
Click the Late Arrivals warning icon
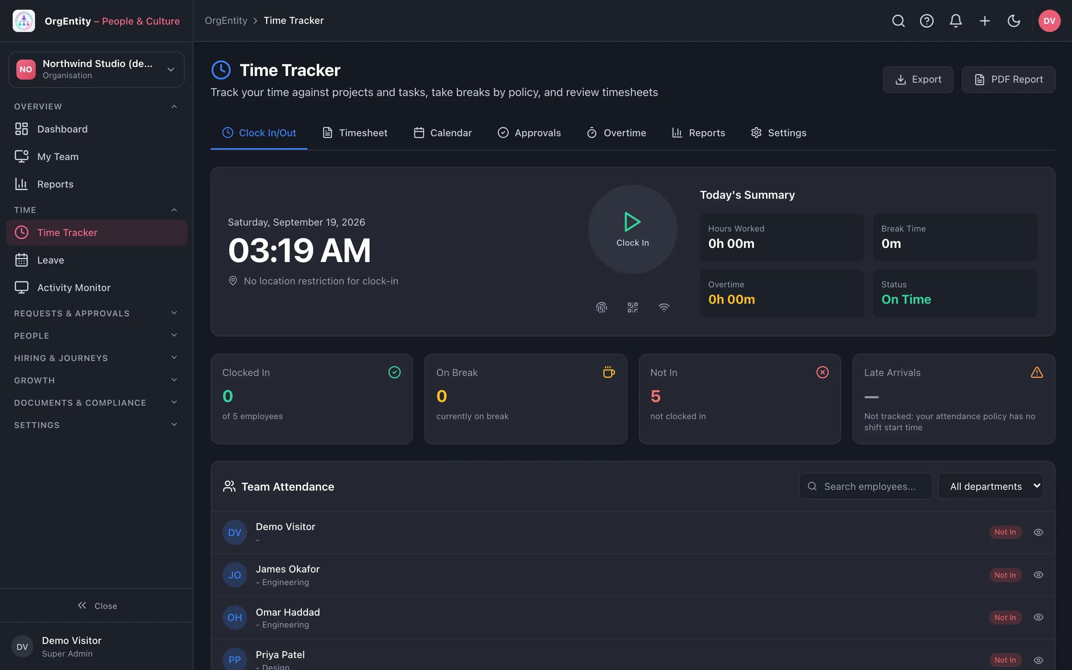(1037, 372)
